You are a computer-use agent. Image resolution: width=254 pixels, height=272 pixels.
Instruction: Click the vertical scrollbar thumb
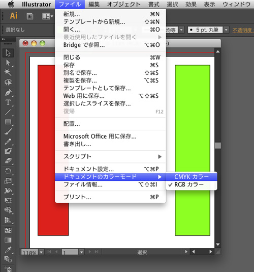point(218,146)
